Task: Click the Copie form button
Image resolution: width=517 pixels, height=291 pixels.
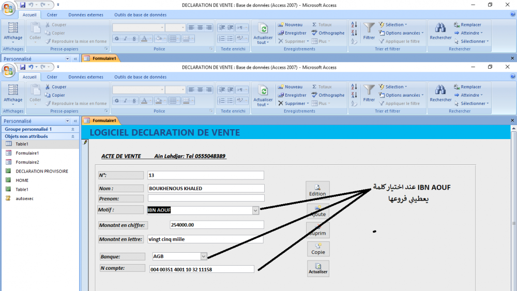Action: (x=318, y=249)
